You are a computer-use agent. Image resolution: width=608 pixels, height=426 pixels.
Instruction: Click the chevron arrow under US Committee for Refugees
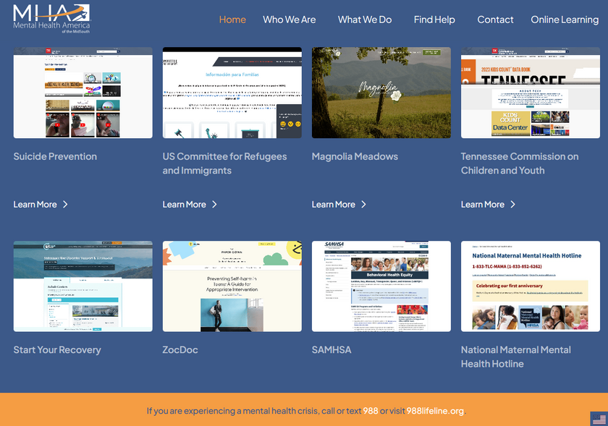(x=214, y=205)
